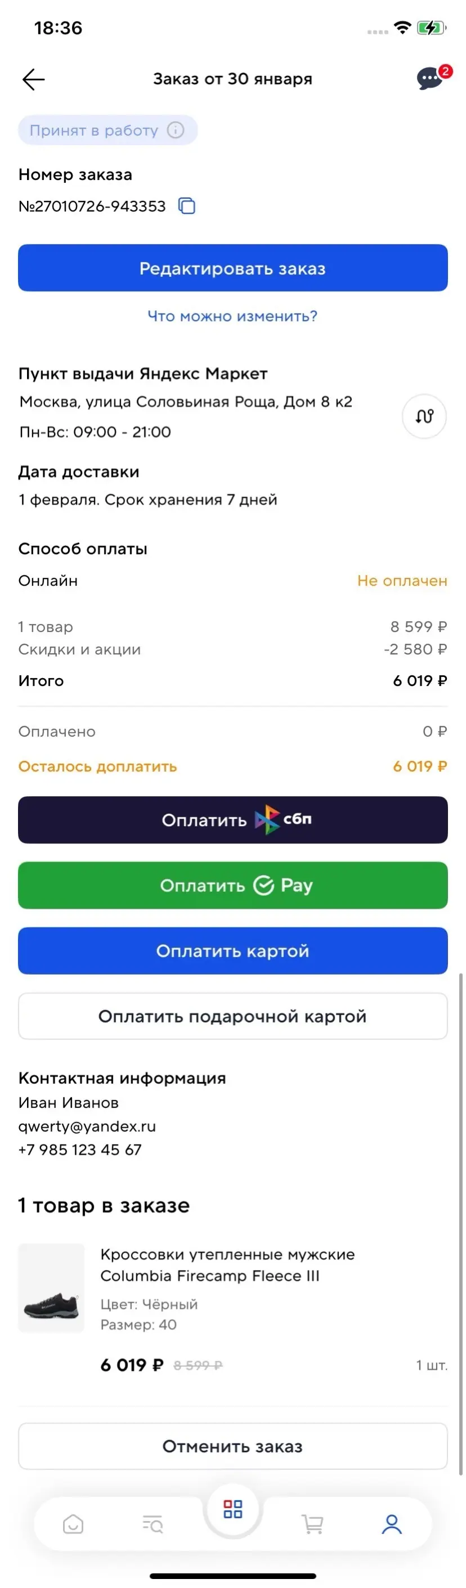Viewport: 466px width, 1588px height.
Task: Open route map to pickup point
Action: tap(424, 417)
